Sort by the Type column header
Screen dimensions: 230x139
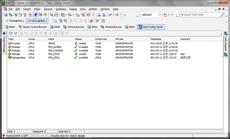[17, 39]
